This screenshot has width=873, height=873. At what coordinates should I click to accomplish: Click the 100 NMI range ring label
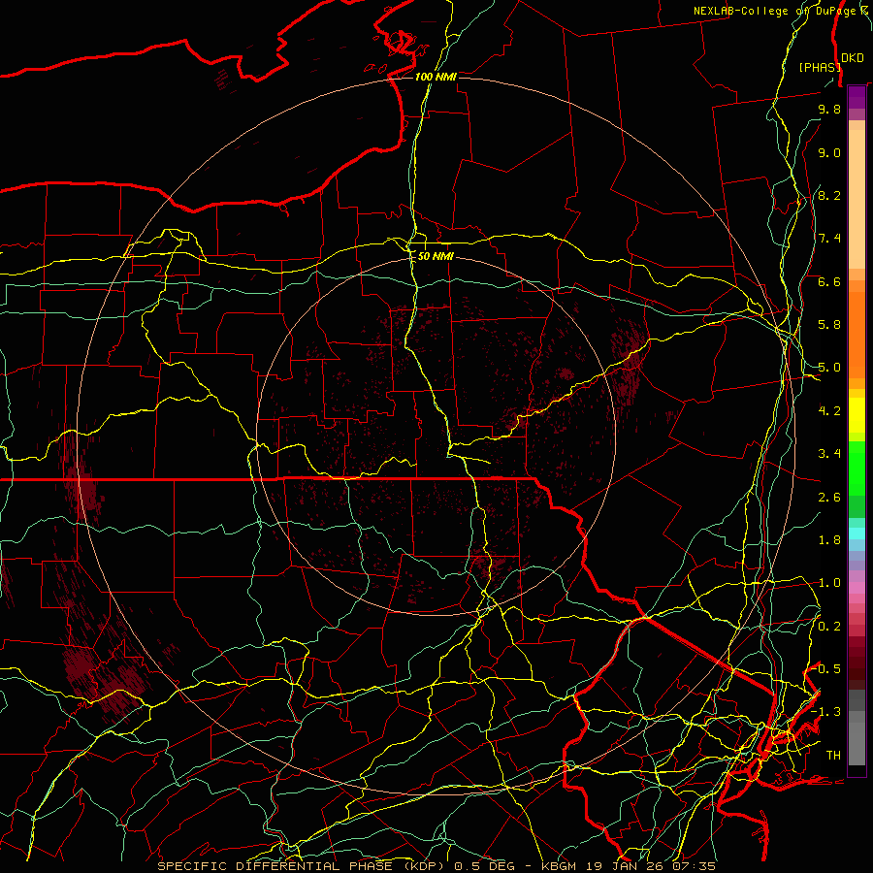point(436,77)
